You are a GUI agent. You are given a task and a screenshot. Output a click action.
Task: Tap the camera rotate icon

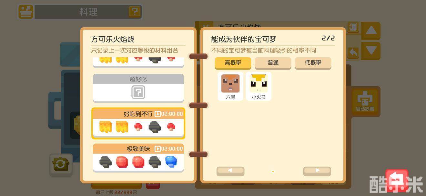pos(60,164)
